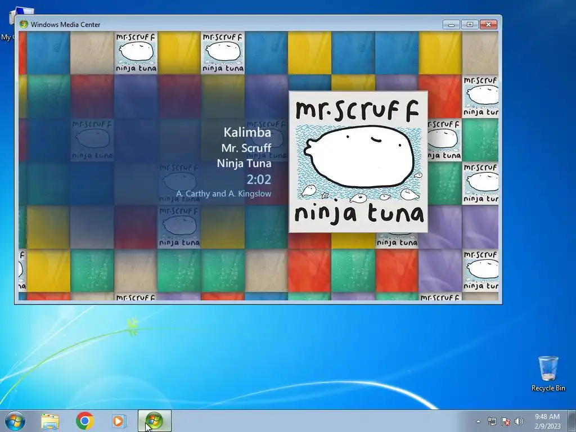Image resolution: width=576 pixels, height=432 pixels.
Task: Click the large Ninja Tuna album cover
Action: click(x=358, y=162)
